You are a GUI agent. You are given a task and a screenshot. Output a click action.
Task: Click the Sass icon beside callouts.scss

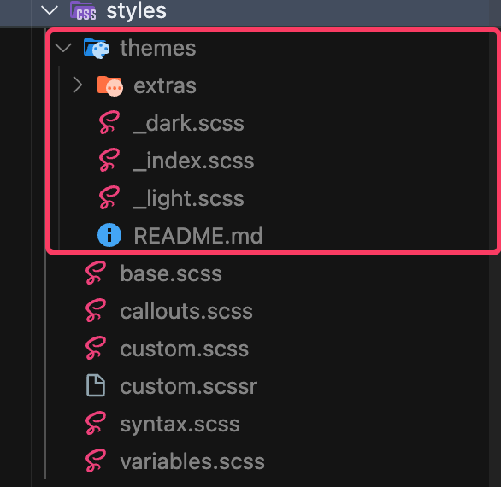coord(96,310)
